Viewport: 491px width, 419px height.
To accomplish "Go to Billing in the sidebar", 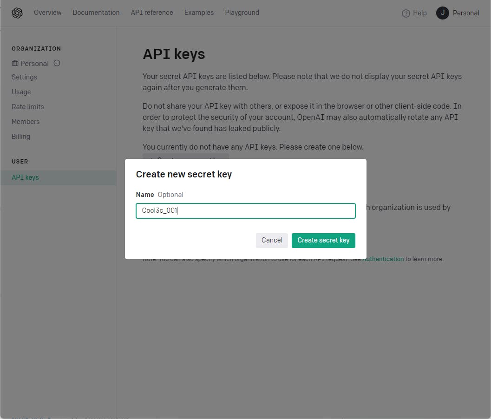I will tap(21, 137).
